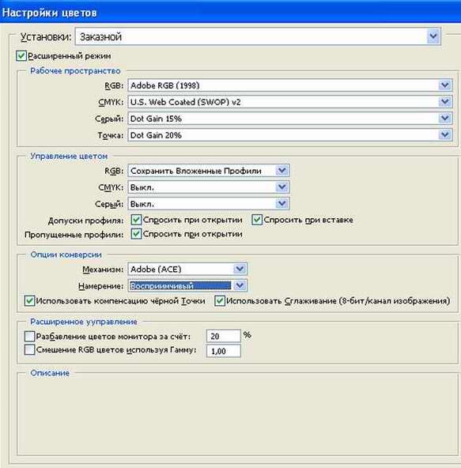Toggle the Расширенный режим checkbox
Image resolution: width=461 pixels, height=468 pixels.
21,56
